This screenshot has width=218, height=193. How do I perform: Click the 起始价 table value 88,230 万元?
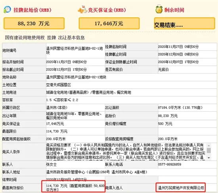[168, 116]
